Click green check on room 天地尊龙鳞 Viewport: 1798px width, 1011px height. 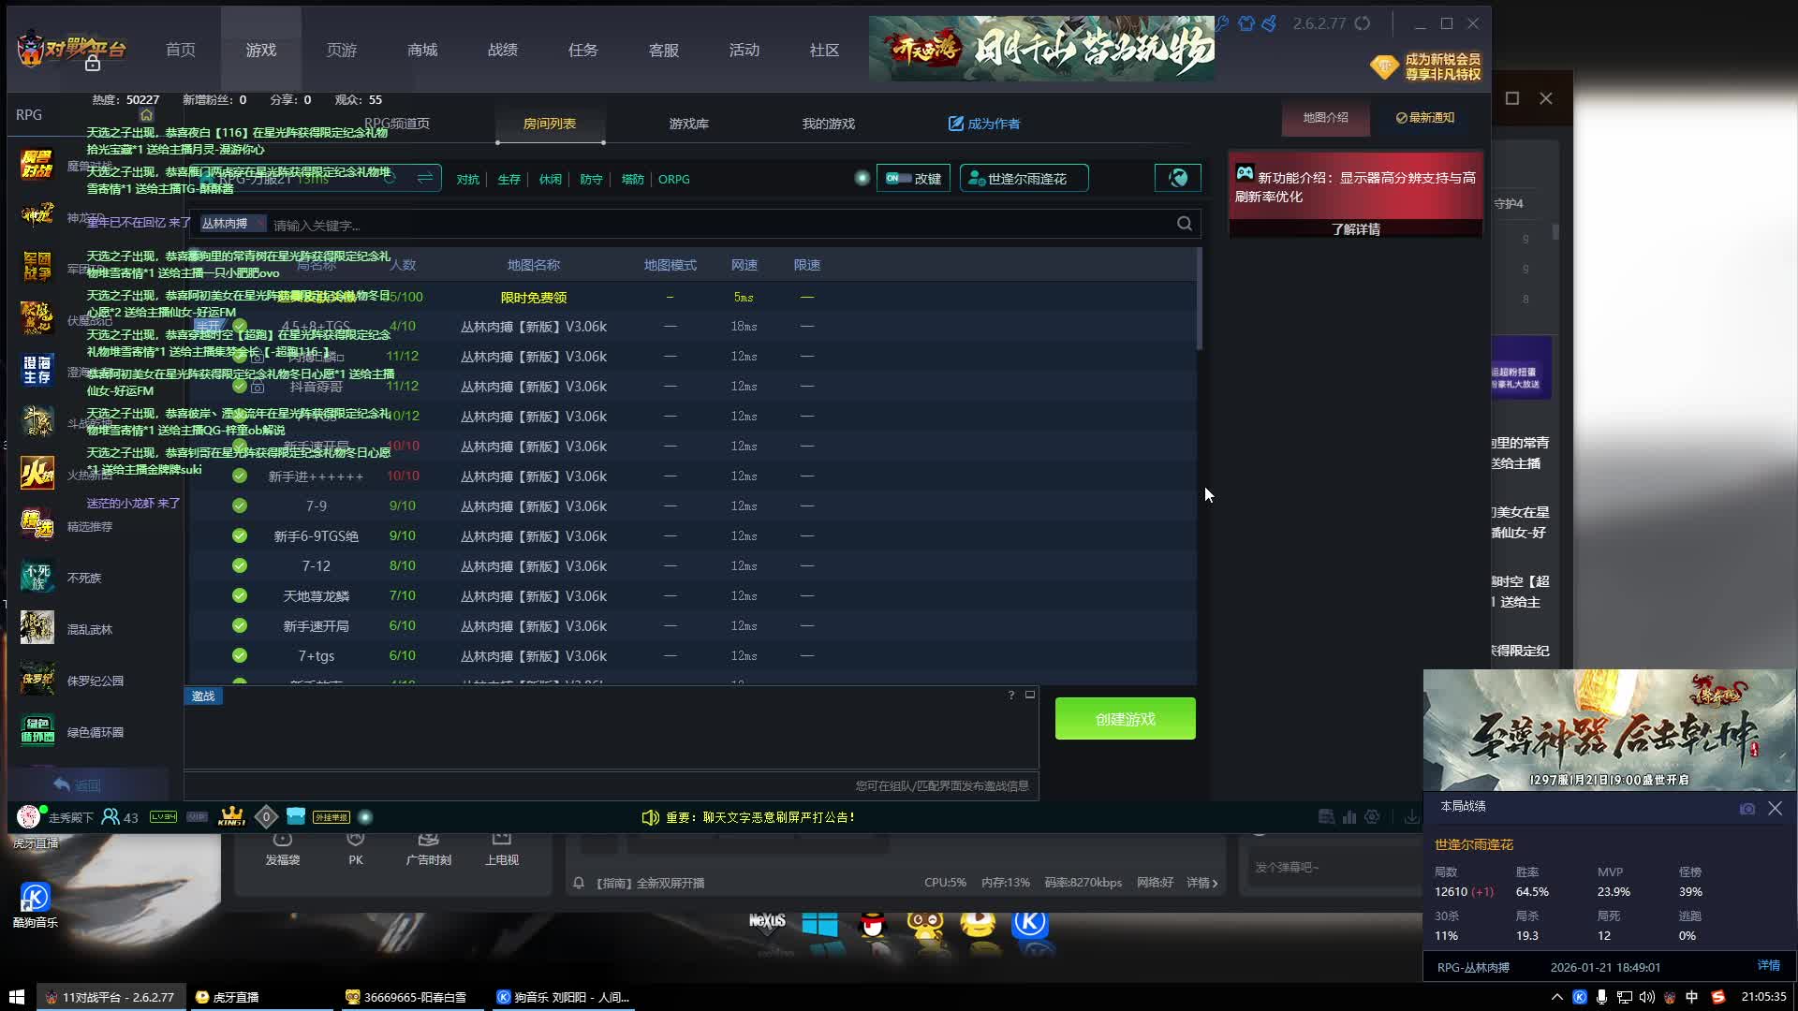(x=240, y=596)
